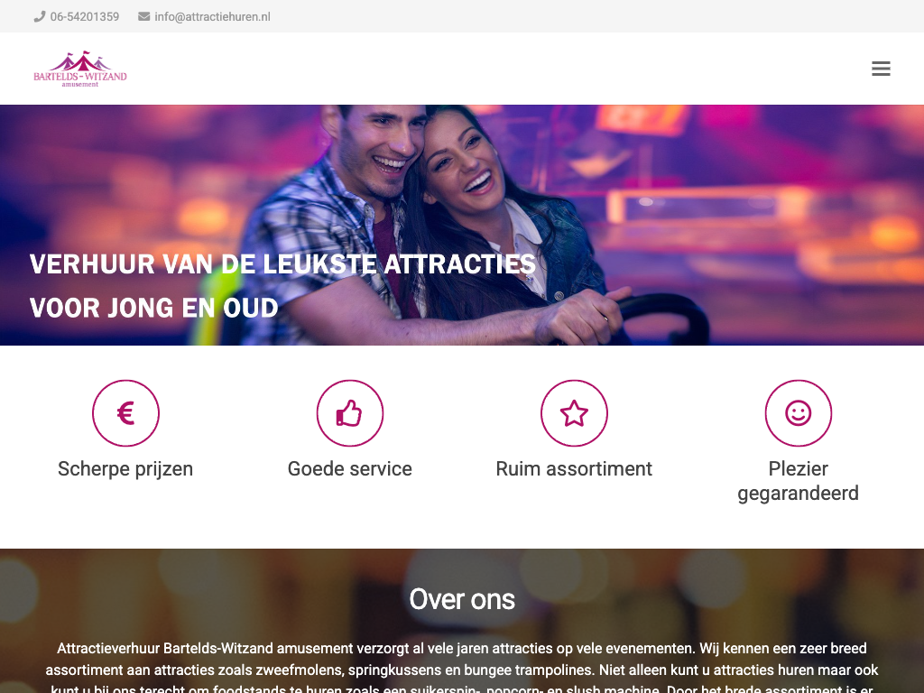Click the euro sign circle icon
This screenshot has height=693, width=924.
(x=125, y=413)
